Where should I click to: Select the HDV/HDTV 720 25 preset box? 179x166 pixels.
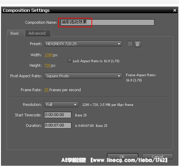click(83, 44)
